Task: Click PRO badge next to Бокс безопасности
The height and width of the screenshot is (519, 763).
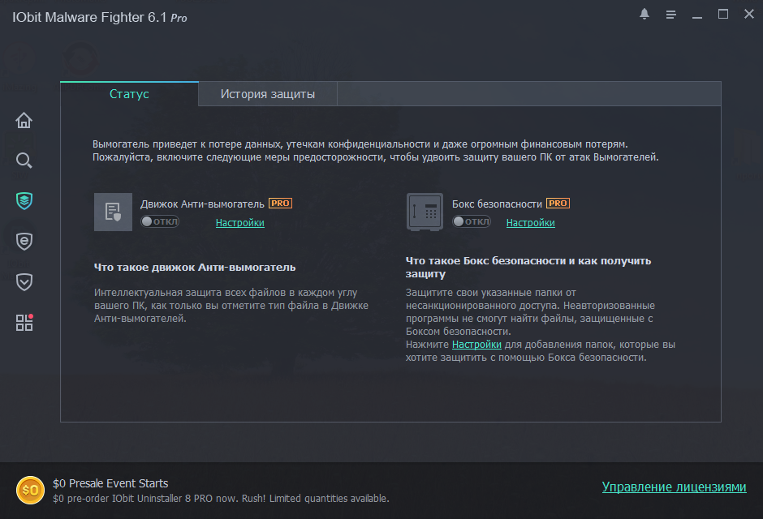Action: point(558,203)
